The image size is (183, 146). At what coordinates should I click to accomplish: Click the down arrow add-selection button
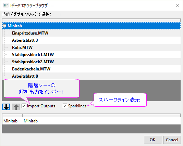click(x=6, y=107)
